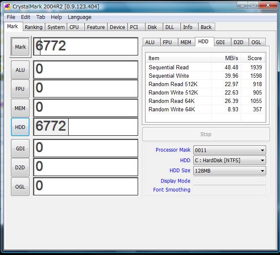Expand the Processor Mask dropdown
Screen dimensions: 280x255
click(x=229, y=150)
